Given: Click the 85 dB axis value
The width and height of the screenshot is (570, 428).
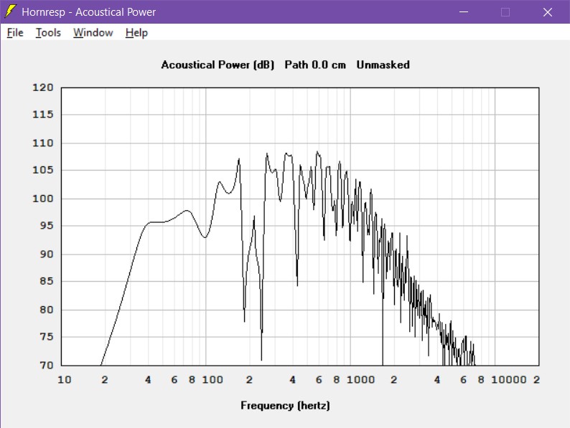Looking at the screenshot, I should point(47,281).
